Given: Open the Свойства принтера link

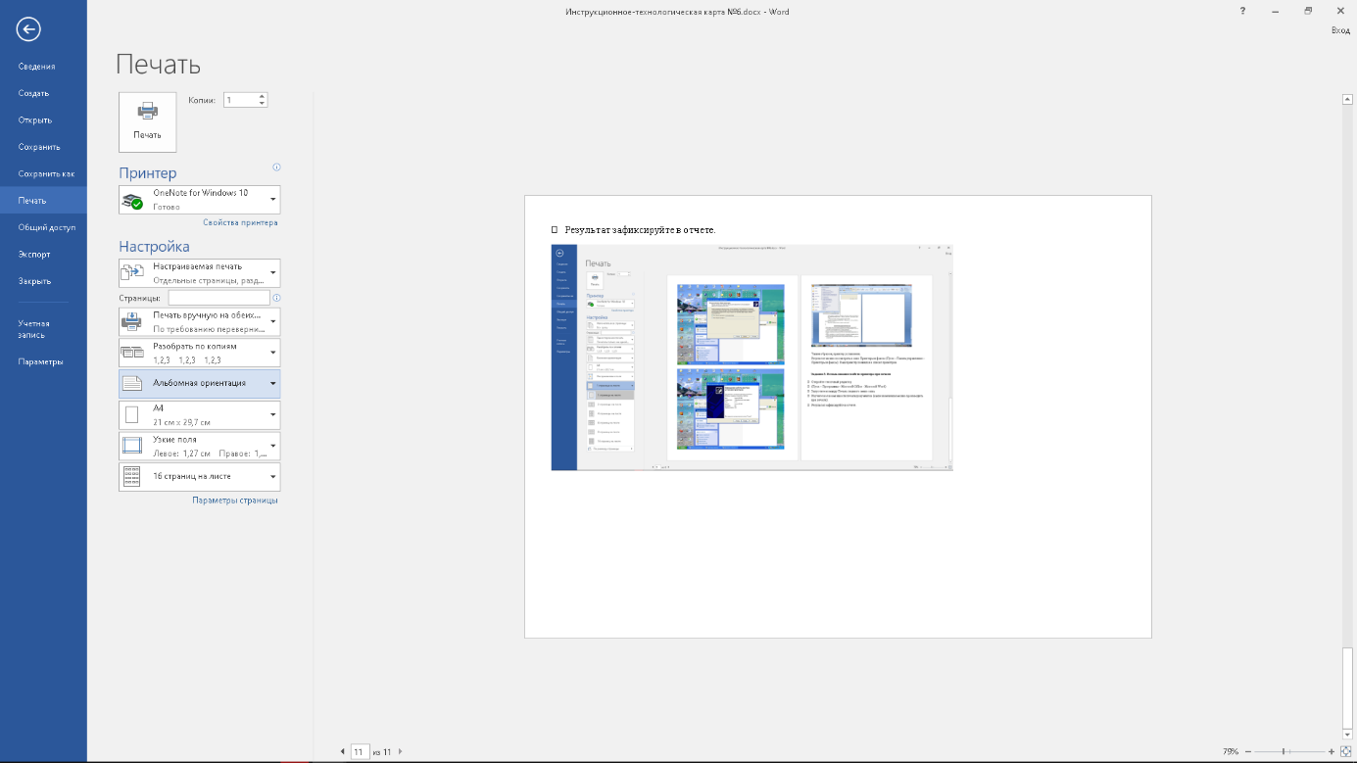Looking at the screenshot, I should (240, 222).
